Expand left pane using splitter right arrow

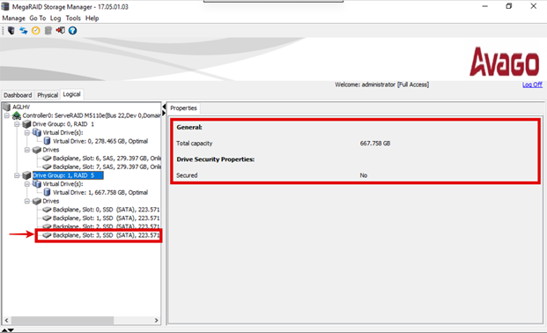[164, 113]
